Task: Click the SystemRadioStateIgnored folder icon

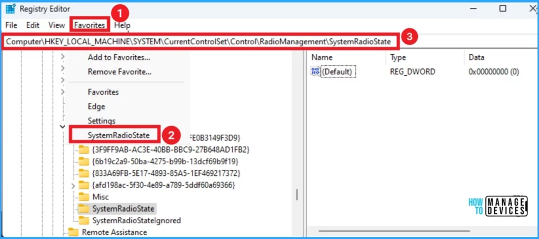Action: tap(84, 220)
